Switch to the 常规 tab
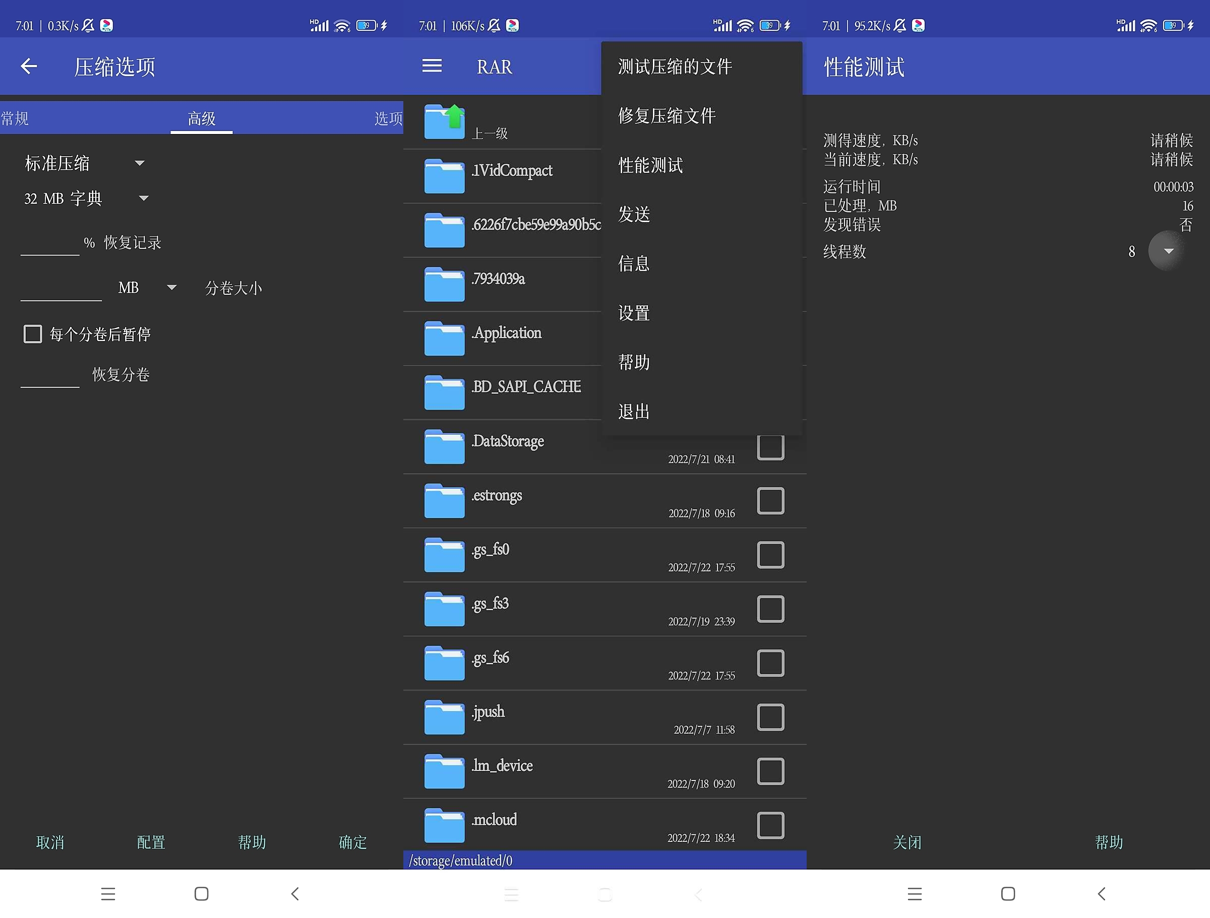 click(15, 118)
